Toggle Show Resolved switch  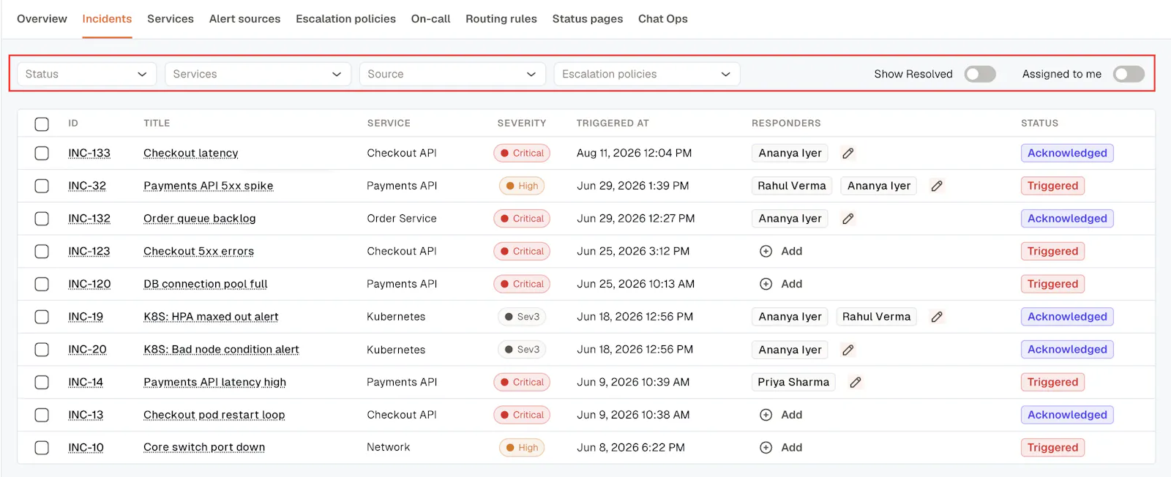[x=980, y=74]
